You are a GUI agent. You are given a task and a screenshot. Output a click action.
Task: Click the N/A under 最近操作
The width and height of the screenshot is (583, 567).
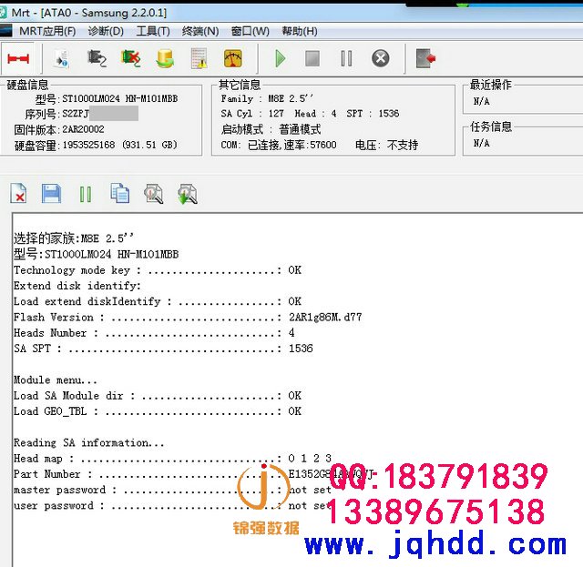pyautogui.click(x=481, y=101)
